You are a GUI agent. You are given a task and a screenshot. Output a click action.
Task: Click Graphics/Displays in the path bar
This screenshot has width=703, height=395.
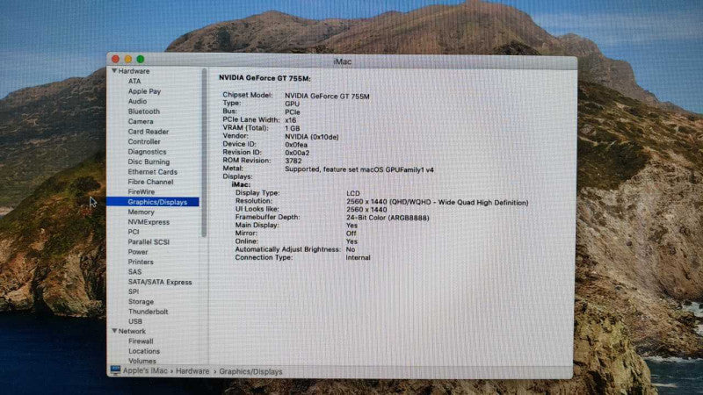250,371
